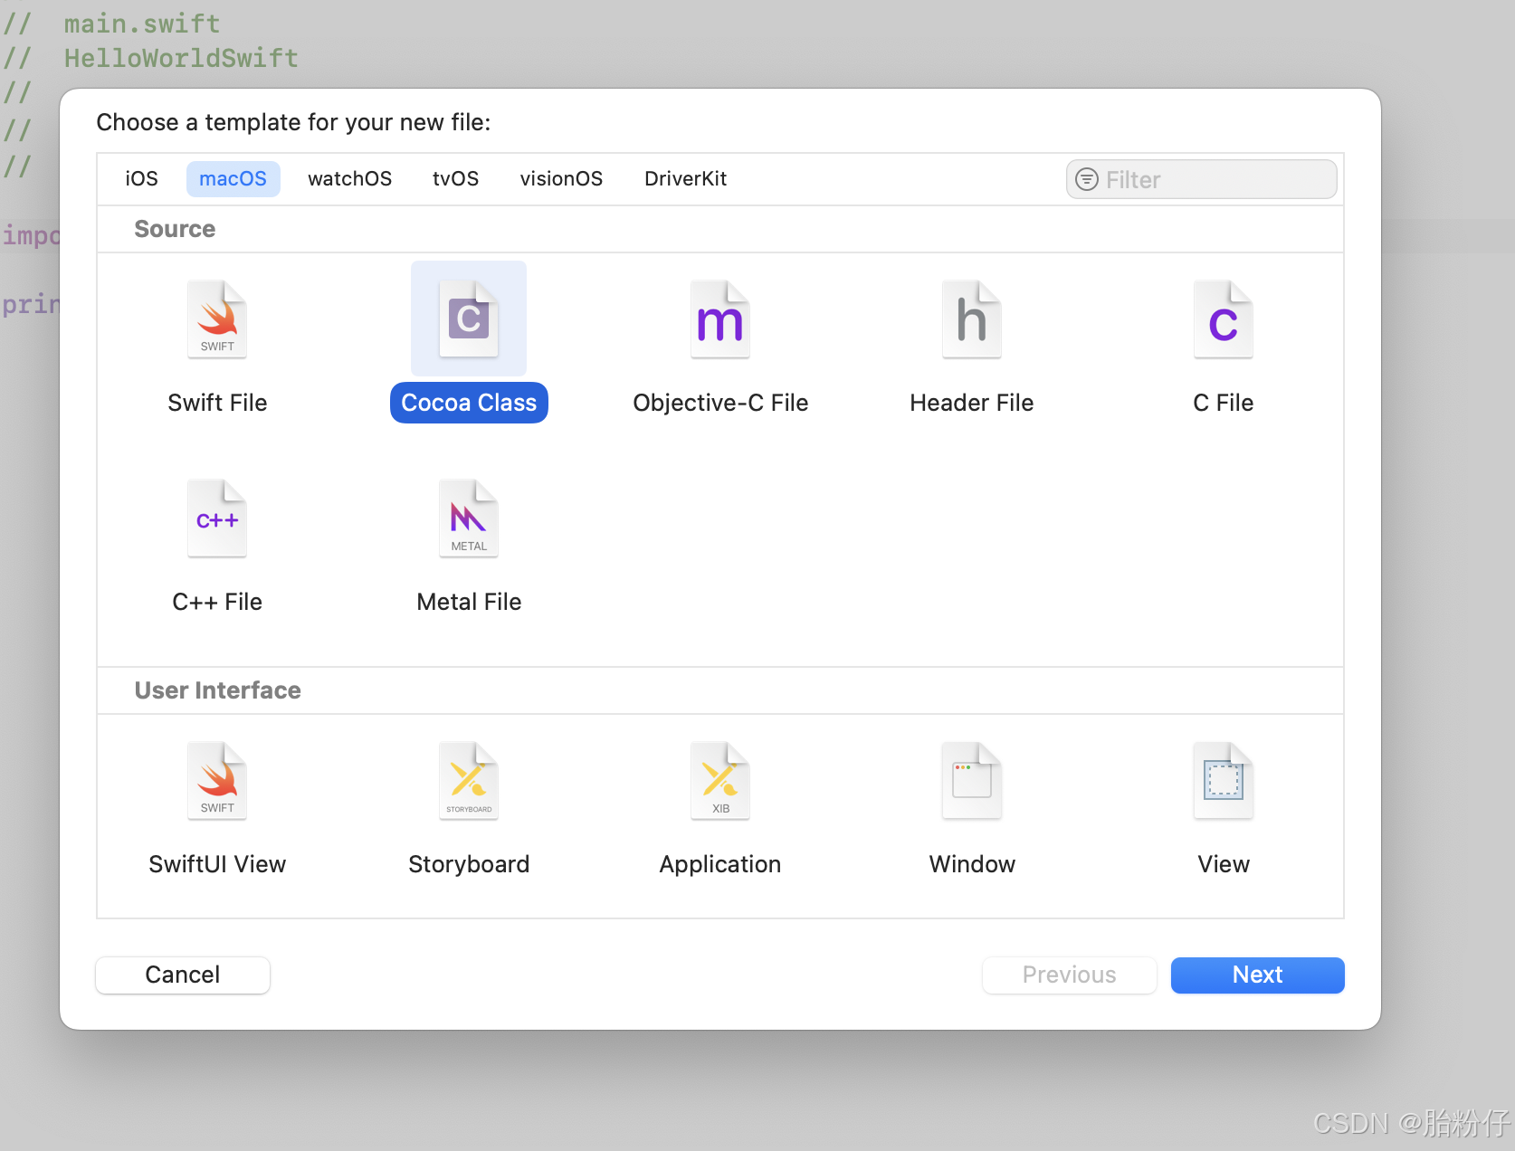This screenshot has height=1151, width=1515.
Task: Select the Header File template icon
Action: point(972,319)
